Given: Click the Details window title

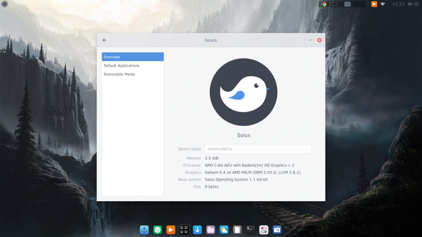Looking at the screenshot, I should 211,40.
